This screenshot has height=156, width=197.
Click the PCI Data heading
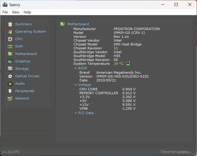click(x=86, y=113)
